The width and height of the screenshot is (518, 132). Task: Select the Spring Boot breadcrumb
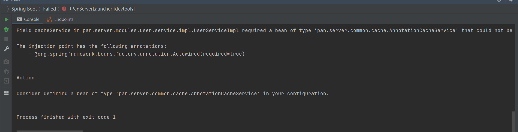tap(24, 9)
